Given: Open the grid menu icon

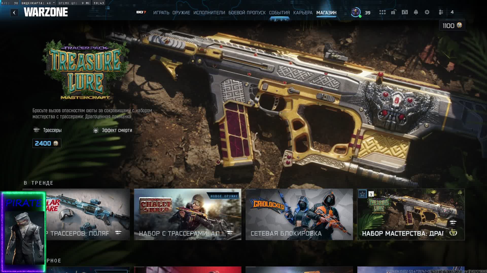Looking at the screenshot, I should (x=382, y=12).
